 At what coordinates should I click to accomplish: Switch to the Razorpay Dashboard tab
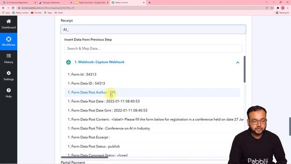[x=55, y=3]
